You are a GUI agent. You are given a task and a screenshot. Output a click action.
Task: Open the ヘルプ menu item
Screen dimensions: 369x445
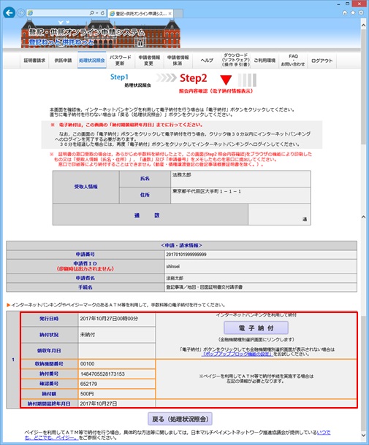pyautogui.click(x=207, y=61)
